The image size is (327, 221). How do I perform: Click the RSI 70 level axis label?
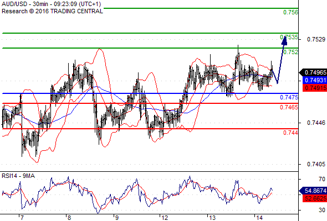pos(322,179)
